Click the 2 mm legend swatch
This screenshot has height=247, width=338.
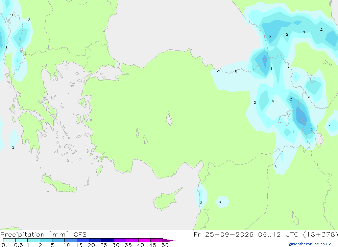[x=46, y=240]
